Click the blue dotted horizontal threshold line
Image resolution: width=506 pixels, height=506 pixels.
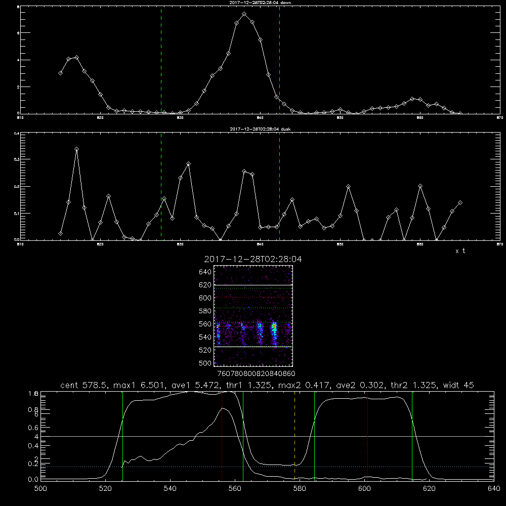[267, 467]
